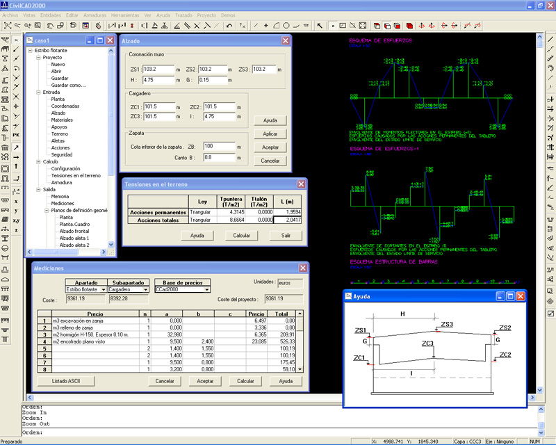This screenshot has width=556, height=445.
Task: Pick the arrow pointer selection tool
Action: (x=320, y=26)
